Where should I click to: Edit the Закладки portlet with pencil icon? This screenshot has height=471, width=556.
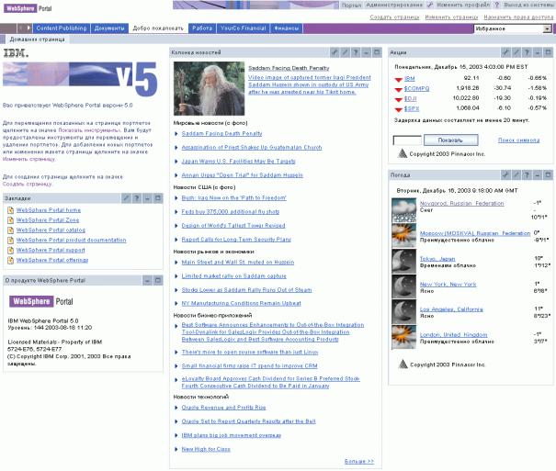(x=126, y=198)
